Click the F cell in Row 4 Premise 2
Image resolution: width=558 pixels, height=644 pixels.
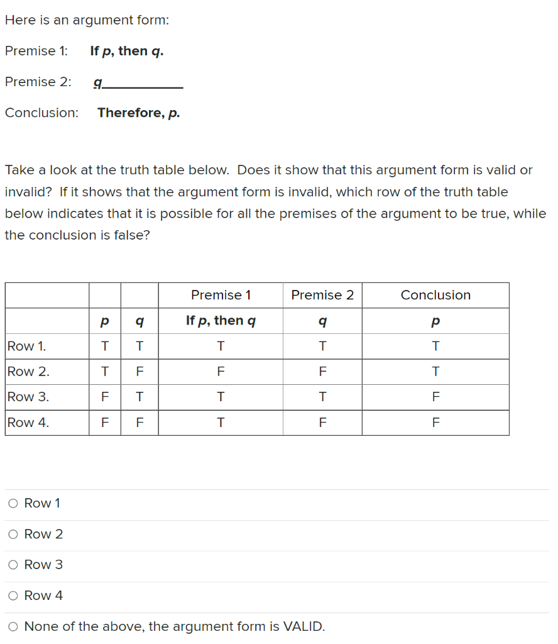[322, 422]
